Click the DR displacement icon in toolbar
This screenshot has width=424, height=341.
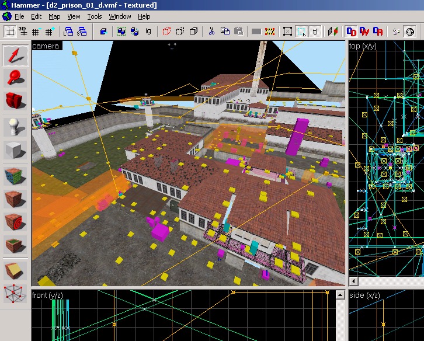pyautogui.click(x=378, y=32)
